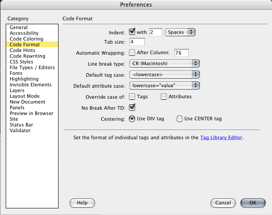Screen dimensions: 272x215
Task: Choose Preview in Browser category
Action: point(32,113)
